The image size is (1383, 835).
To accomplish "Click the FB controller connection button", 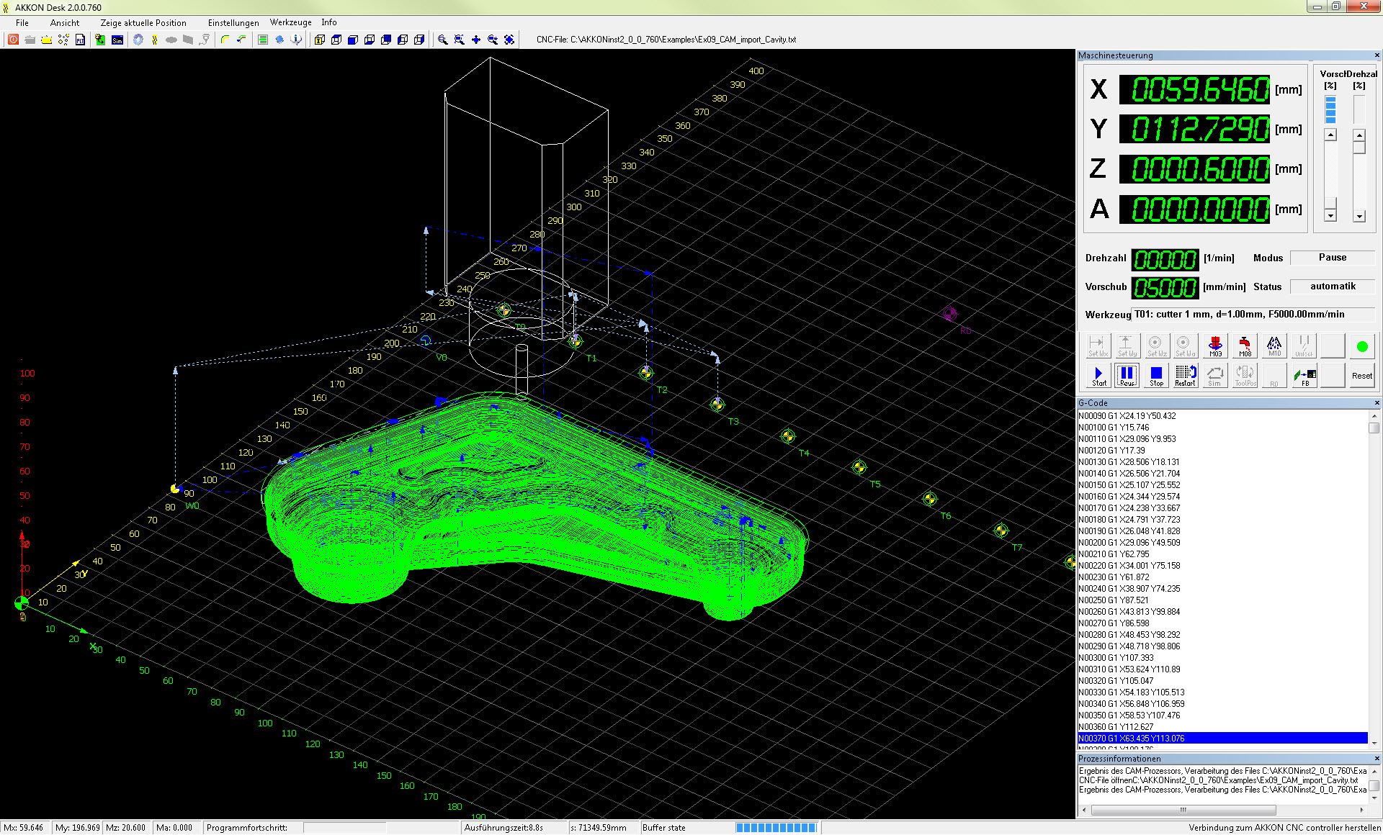I will point(1304,375).
